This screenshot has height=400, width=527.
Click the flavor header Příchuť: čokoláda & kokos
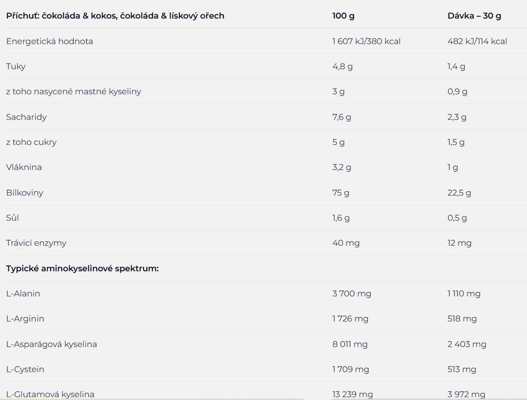tap(115, 16)
